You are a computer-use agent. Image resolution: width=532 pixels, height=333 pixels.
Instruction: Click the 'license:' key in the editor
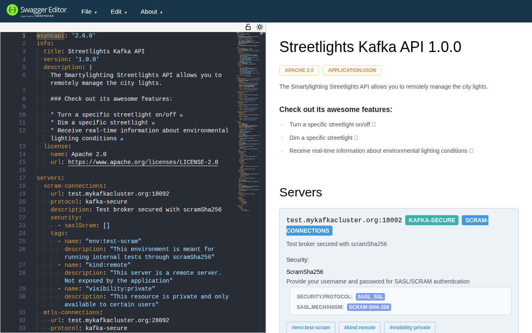coord(57,147)
